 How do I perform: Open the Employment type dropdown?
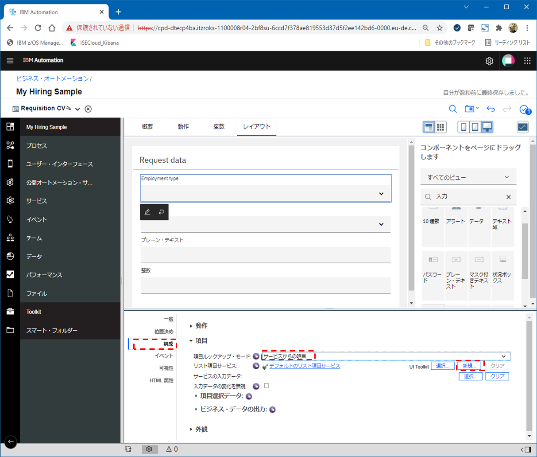[x=266, y=194]
